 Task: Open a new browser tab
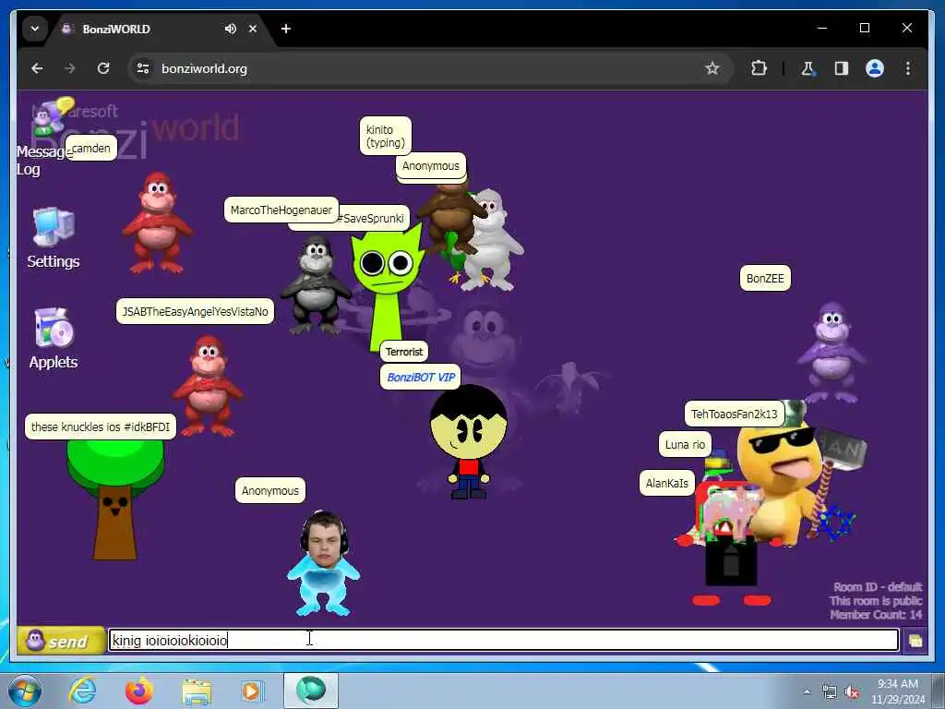point(286,29)
